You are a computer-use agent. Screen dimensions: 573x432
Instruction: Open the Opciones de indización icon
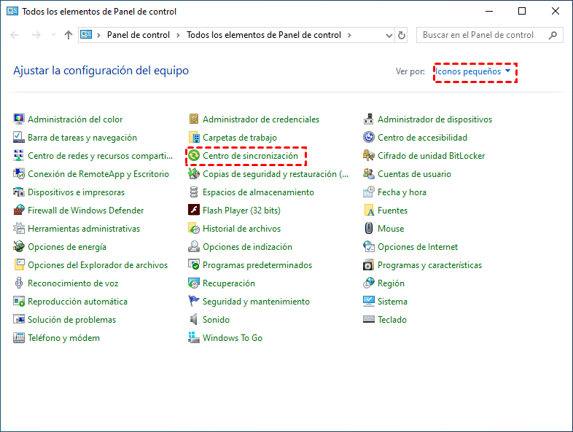[x=194, y=247]
